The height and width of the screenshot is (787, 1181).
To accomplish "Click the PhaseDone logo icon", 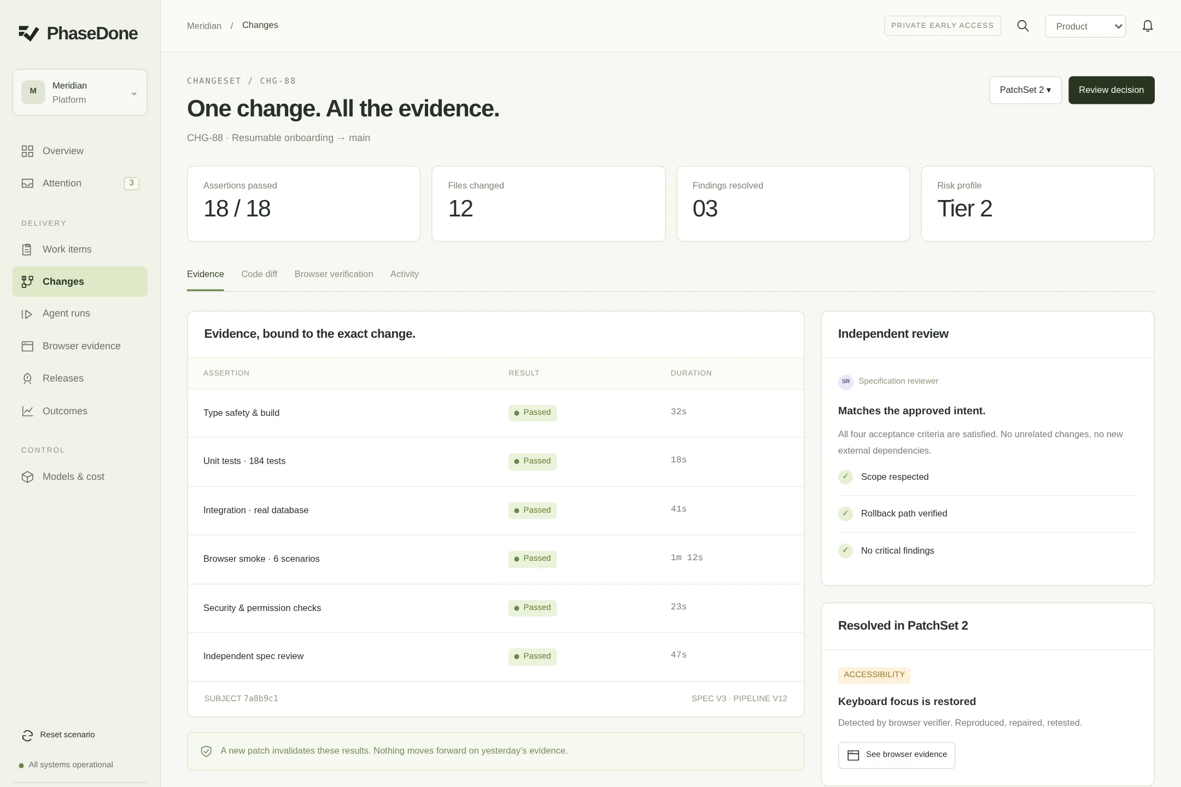I will click(29, 33).
